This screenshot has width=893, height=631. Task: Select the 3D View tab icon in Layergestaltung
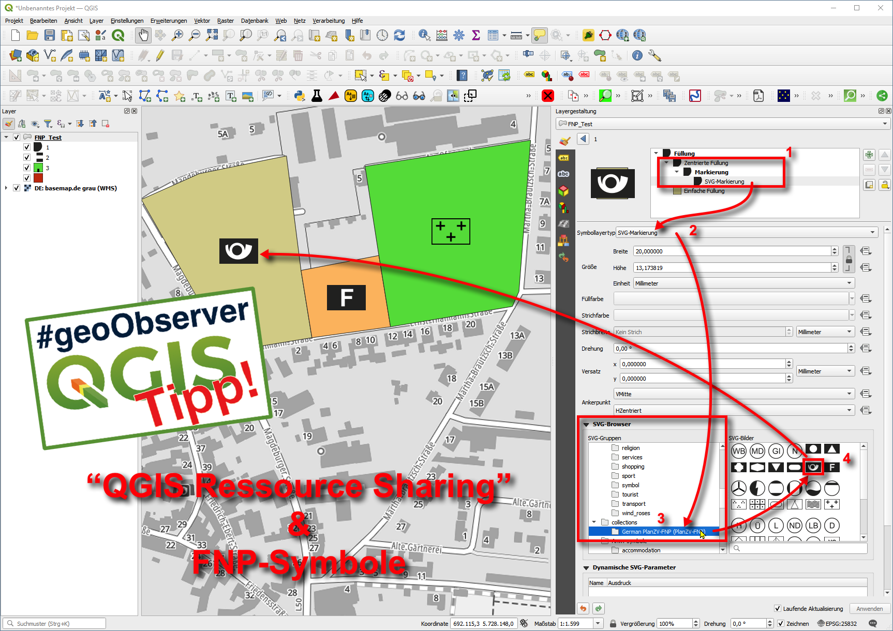(564, 190)
